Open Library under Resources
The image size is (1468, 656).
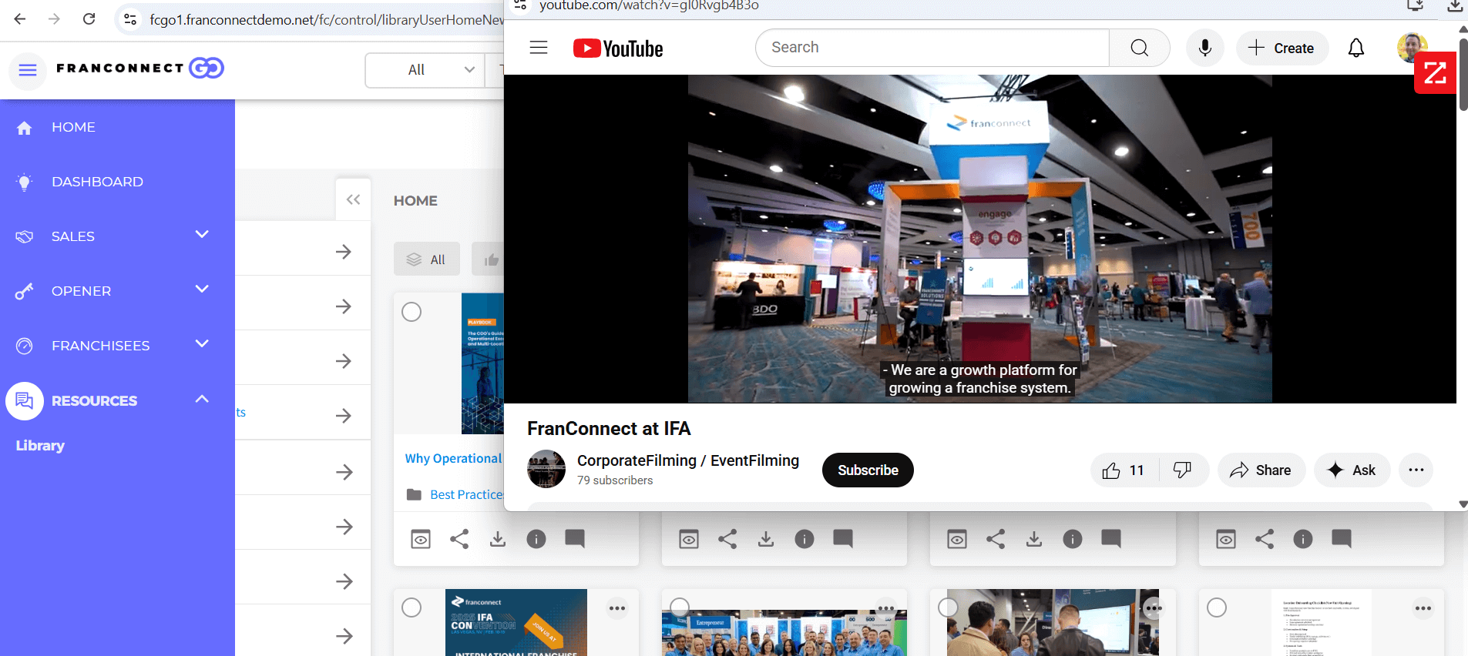40,446
